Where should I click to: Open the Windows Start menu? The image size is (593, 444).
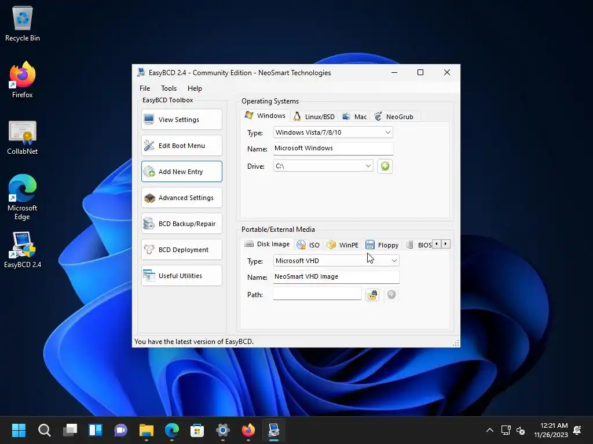19,430
